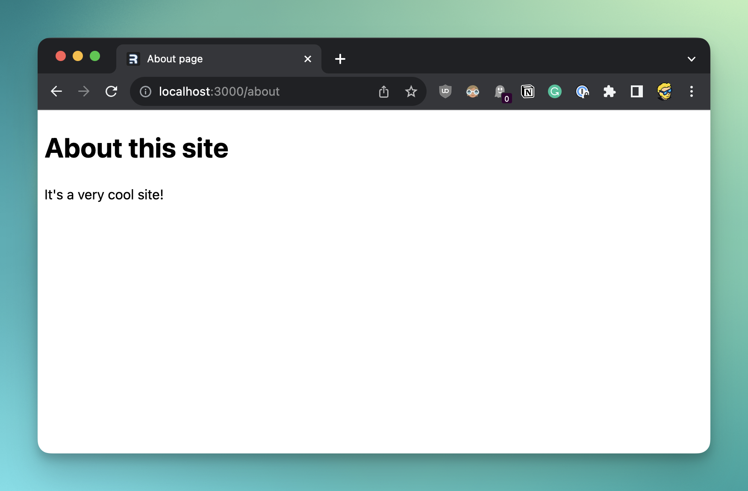Click the forward navigation arrow

84,91
